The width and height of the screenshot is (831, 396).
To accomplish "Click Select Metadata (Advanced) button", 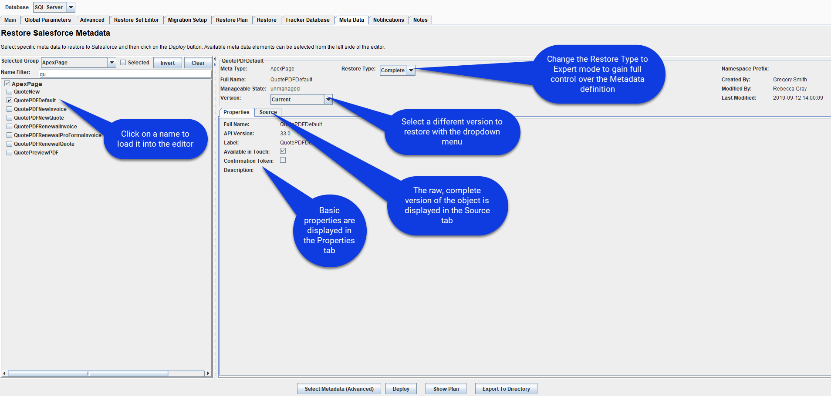I will 339,389.
